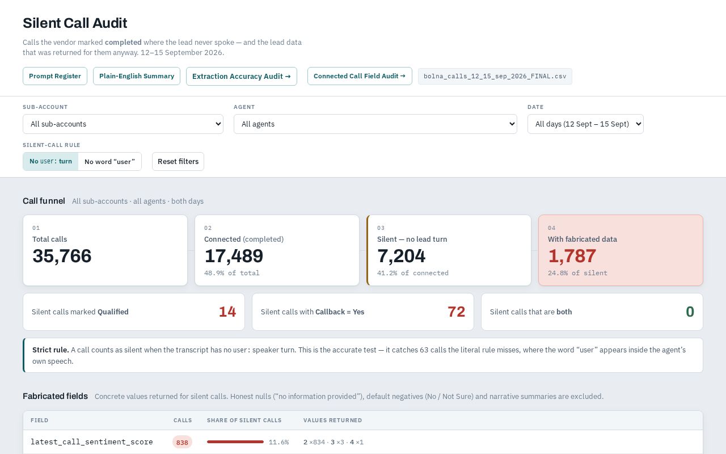The height and width of the screenshot is (454, 726).
Task: Click the Connected (completed) 17,489 card
Action: 277,250
